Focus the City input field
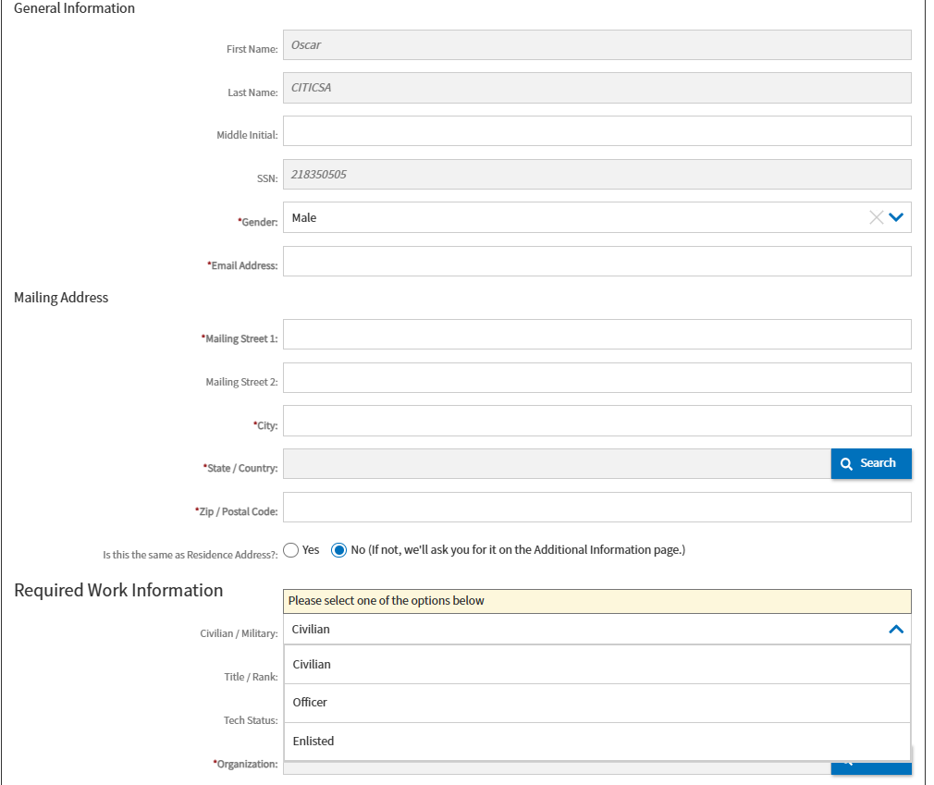Screen dimensions: 934x785 click(x=596, y=421)
